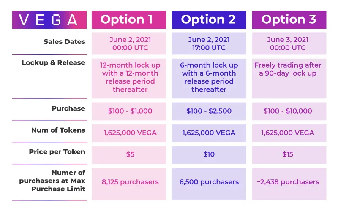
Task: Click the 90-day lock up cell
Action: [289, 78]
